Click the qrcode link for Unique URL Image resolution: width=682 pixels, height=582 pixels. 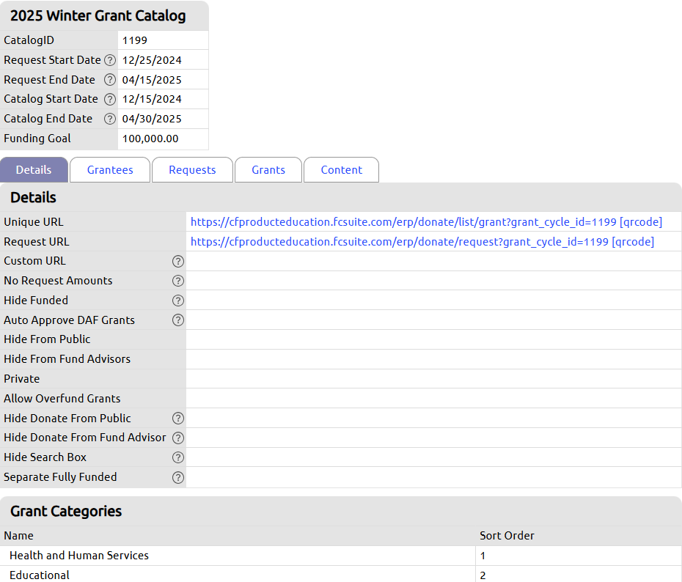(641, 221)
